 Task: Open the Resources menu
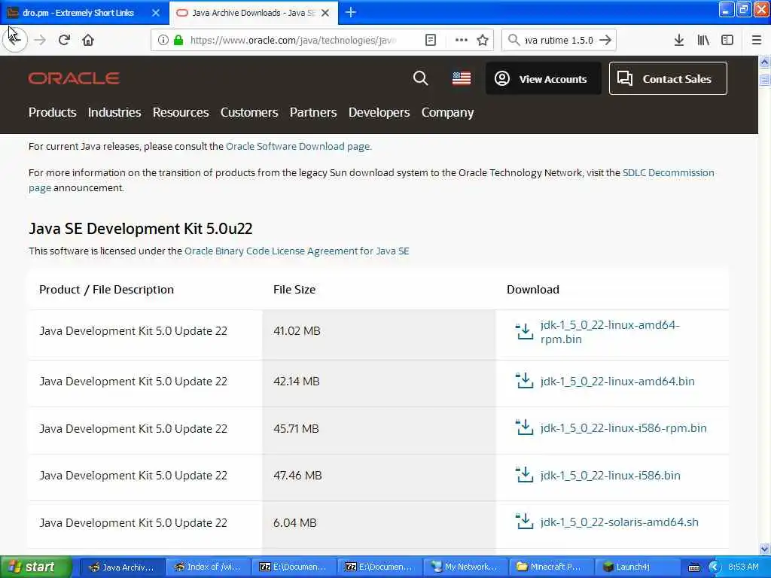pyautogui.click(x=181, y=113)
